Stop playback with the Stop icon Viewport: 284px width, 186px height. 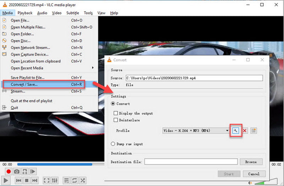pyautogui.click(x=27, y=180)
